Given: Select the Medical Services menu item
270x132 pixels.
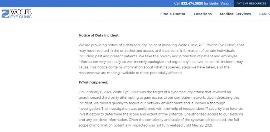Looking at the screenshot, I should pyautogui.click(x=235, y=14).
